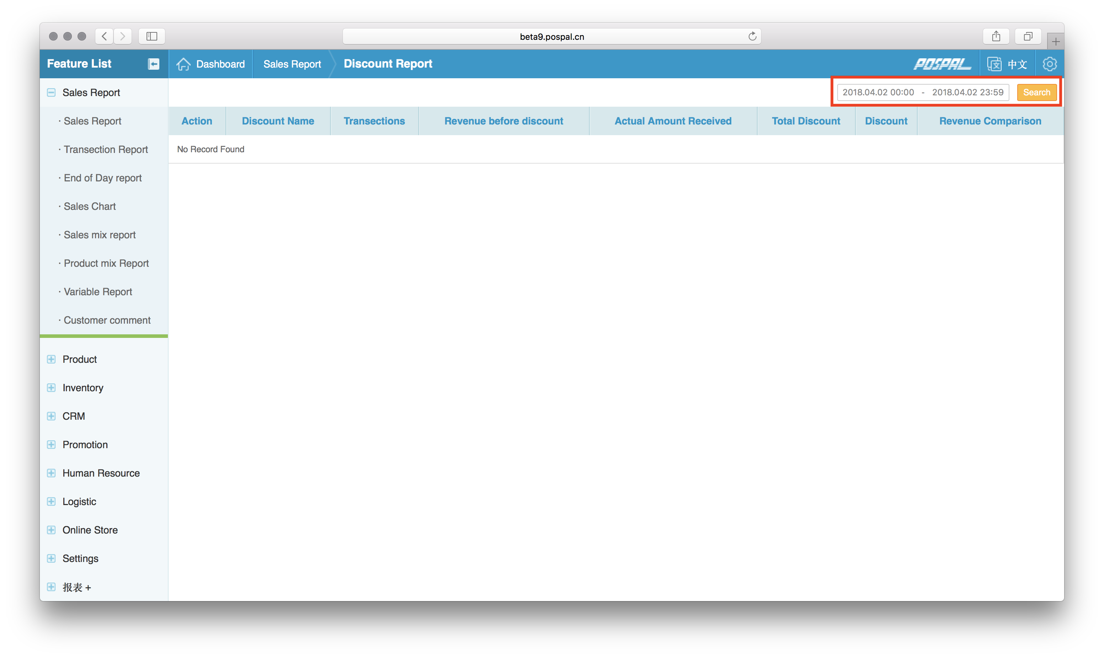Collapse the Sales Report tree section

pyautogui.click(x=52, y=92)
